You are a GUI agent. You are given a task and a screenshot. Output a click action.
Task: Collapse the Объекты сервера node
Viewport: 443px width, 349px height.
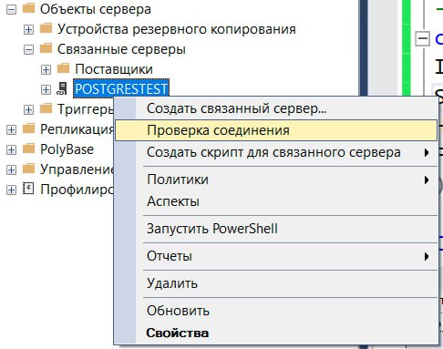pyautogui.click(x=11, y=9)
